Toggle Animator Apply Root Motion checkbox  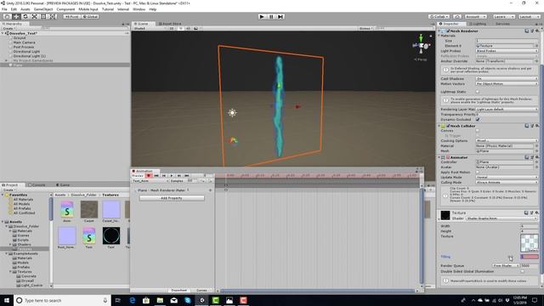(x=478, y=172)
